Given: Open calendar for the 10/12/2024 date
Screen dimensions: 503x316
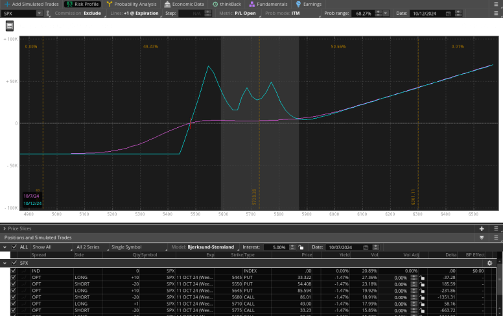Looking at the screenshot, I should point(449,13).
